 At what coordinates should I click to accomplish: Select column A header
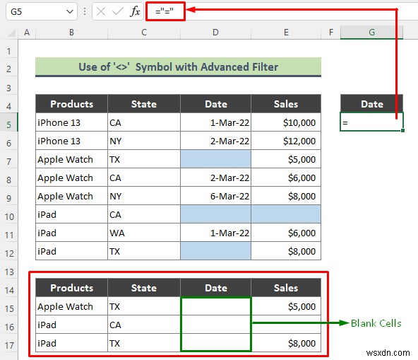[x=27, y=33]
